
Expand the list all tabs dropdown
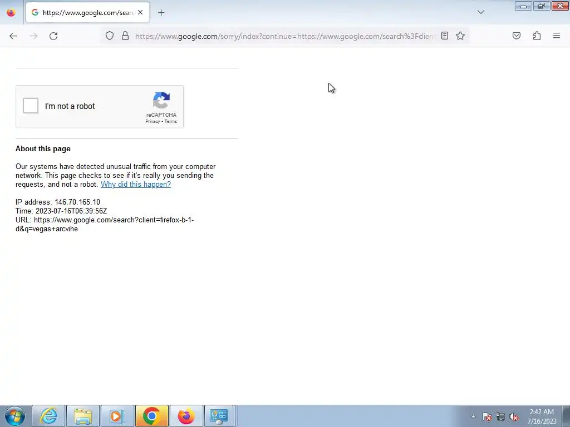pos(481,12)
